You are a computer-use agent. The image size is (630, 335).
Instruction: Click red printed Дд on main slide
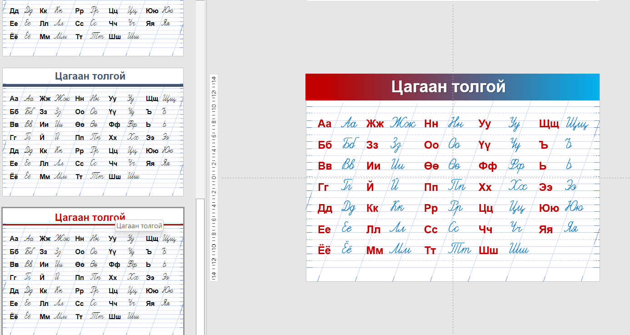pyautogui.click(x=325, y=209)
